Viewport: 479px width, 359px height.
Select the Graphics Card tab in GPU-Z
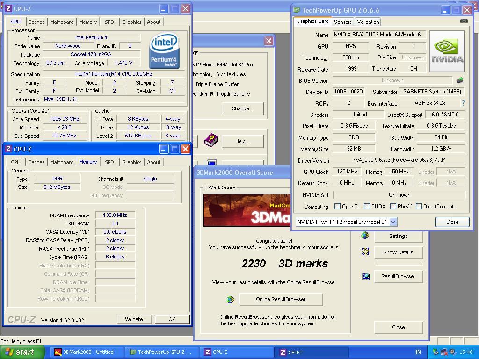(312, 21)
